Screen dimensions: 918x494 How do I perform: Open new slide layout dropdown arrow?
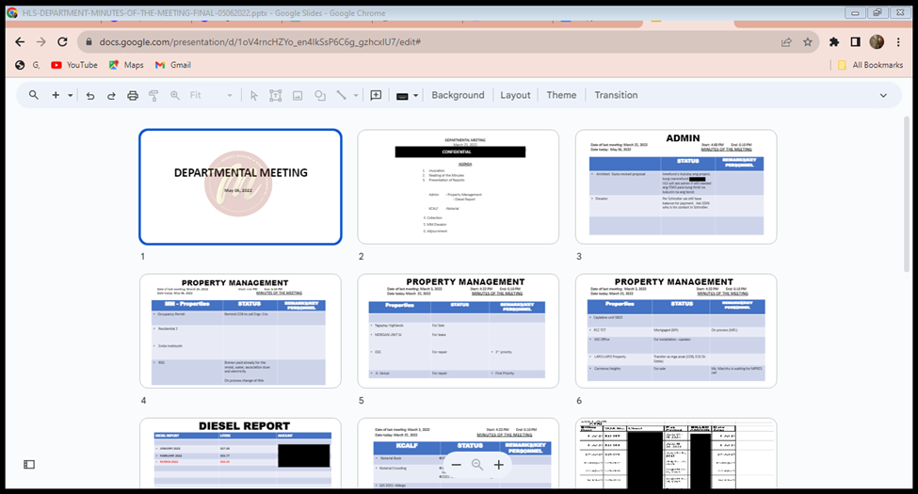click(71, 95)
